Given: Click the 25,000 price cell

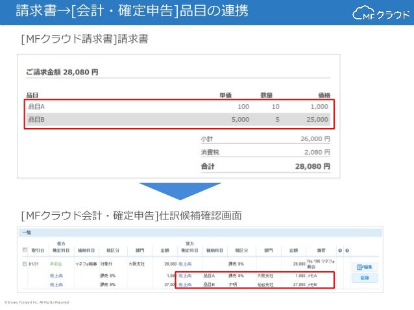Looking at the screenshot, I should (x=317, y=120).
